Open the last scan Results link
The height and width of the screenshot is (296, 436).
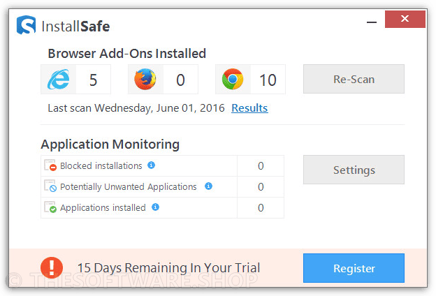pos(249,108)
